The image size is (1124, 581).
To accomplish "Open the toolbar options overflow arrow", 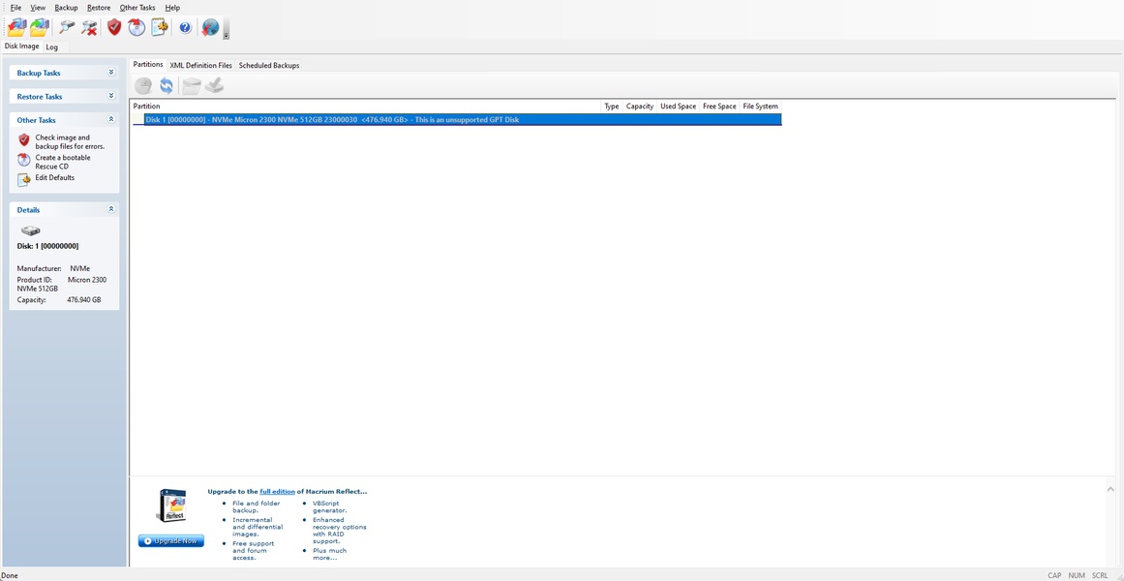I will click(227, 35).
